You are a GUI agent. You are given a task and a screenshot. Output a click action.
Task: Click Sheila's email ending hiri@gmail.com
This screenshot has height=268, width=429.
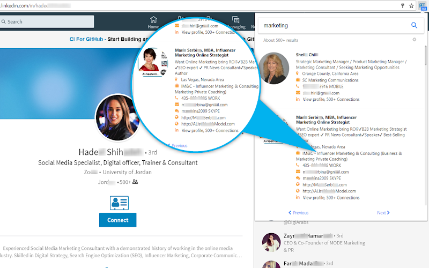click(x=321, y=93)
